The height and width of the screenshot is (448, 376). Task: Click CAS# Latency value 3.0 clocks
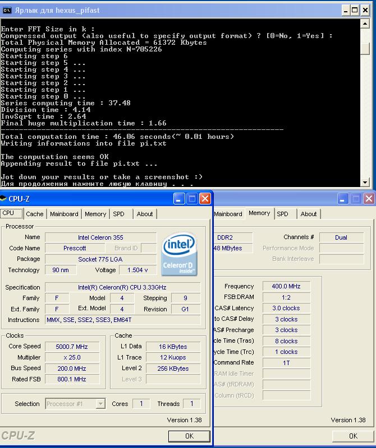tap(286, 308)
